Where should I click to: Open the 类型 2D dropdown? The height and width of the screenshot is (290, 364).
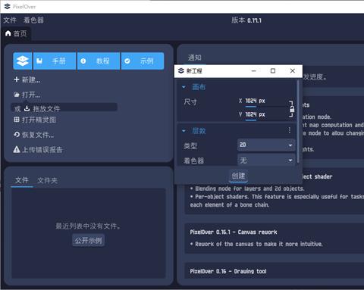[x=266, y=145]
